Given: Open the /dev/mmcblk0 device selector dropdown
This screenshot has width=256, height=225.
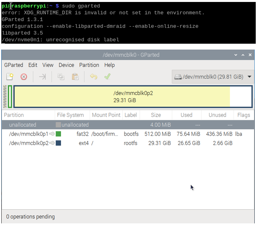Looking at the screenshot, I should click(x=213, y=77).
